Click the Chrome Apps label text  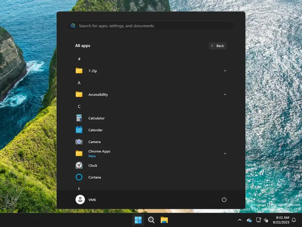click(x=99, y=151)
